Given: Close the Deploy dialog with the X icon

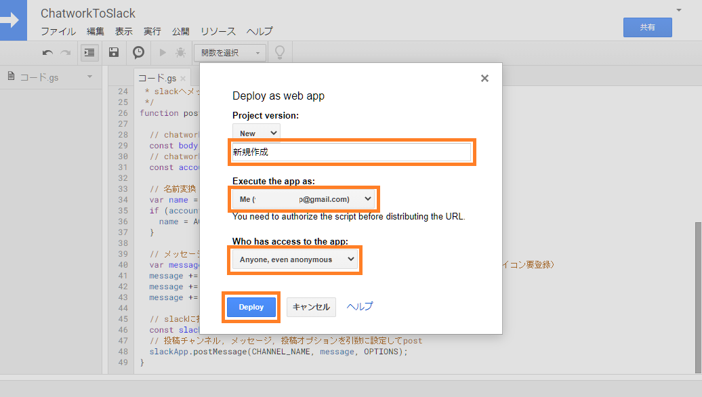Looking at the screenshot, I should [x=484, y=78].
